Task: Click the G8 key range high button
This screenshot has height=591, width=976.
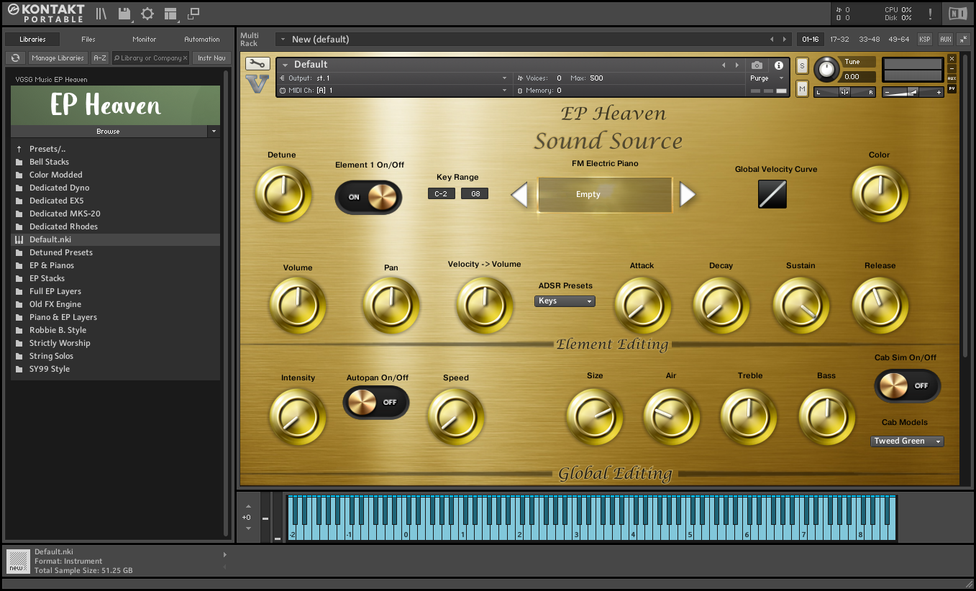Action: point(475,193)
